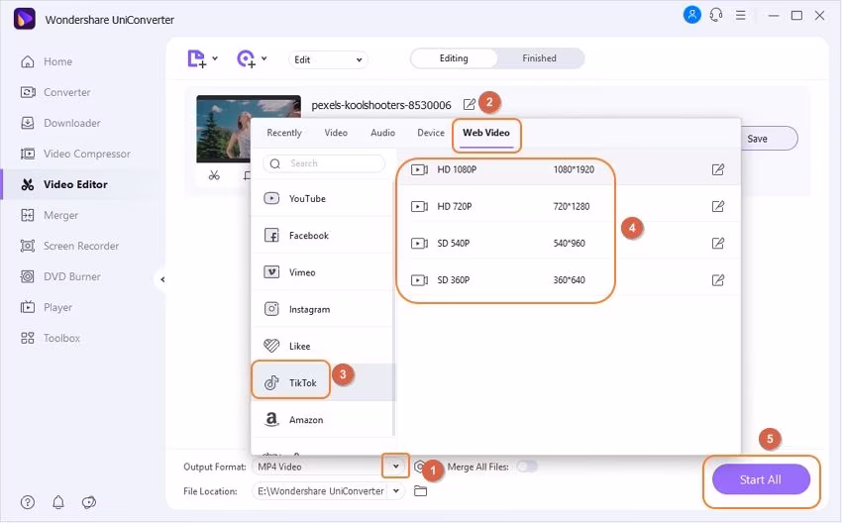Select YouTube platform

click(x=322, y=199)
